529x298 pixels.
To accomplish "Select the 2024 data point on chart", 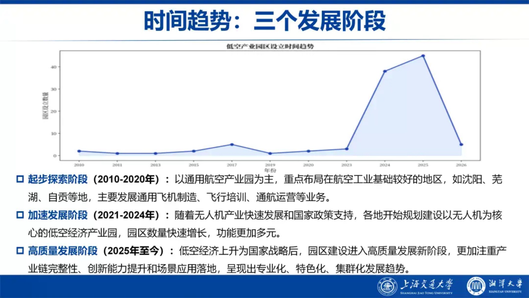I will 385,71.
